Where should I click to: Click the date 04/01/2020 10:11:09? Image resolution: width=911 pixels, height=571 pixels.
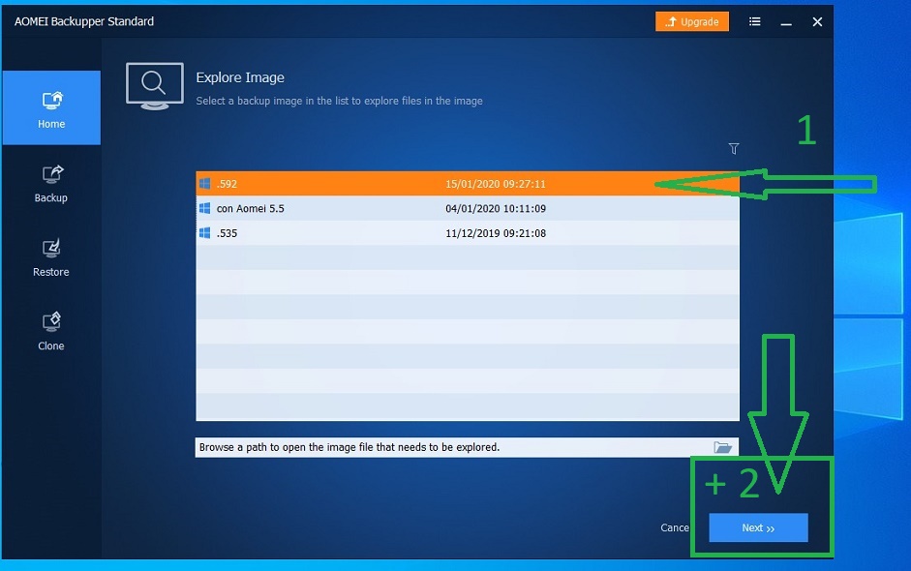click(x=496, y=208)
